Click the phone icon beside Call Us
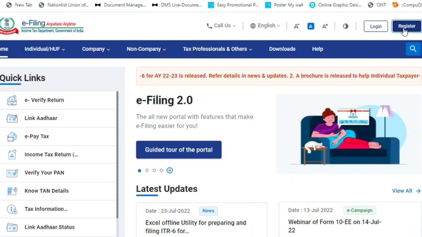Image resolution: width=422 pixels, height=237 pixels. tap(209, 26)
